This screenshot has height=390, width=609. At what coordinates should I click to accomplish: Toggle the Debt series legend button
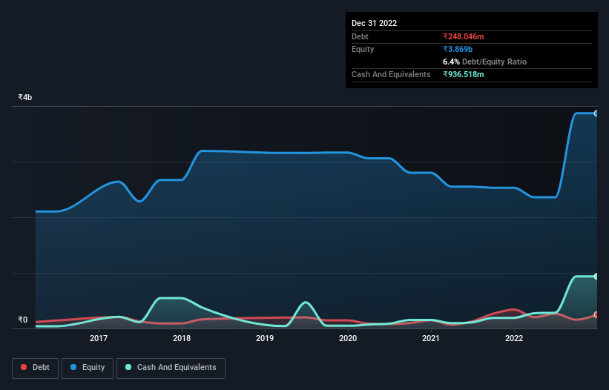(35, 368)
